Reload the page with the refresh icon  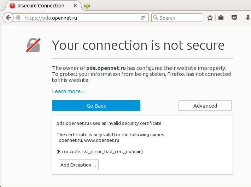click(x=142, y=18)
